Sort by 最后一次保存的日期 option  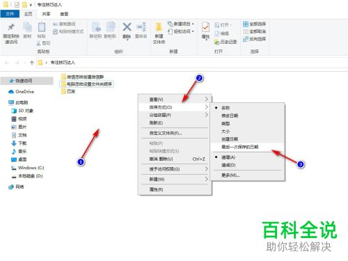click(247, 147)
